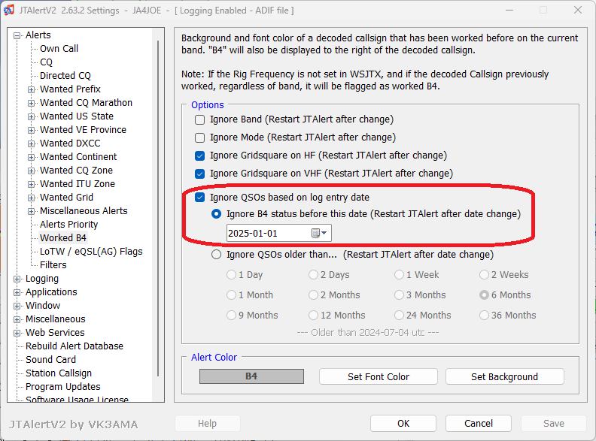The image size is (596, 441).
Task: Choose the 36 Months radio option
Action: pyautogui.click(x=484, y=315)
